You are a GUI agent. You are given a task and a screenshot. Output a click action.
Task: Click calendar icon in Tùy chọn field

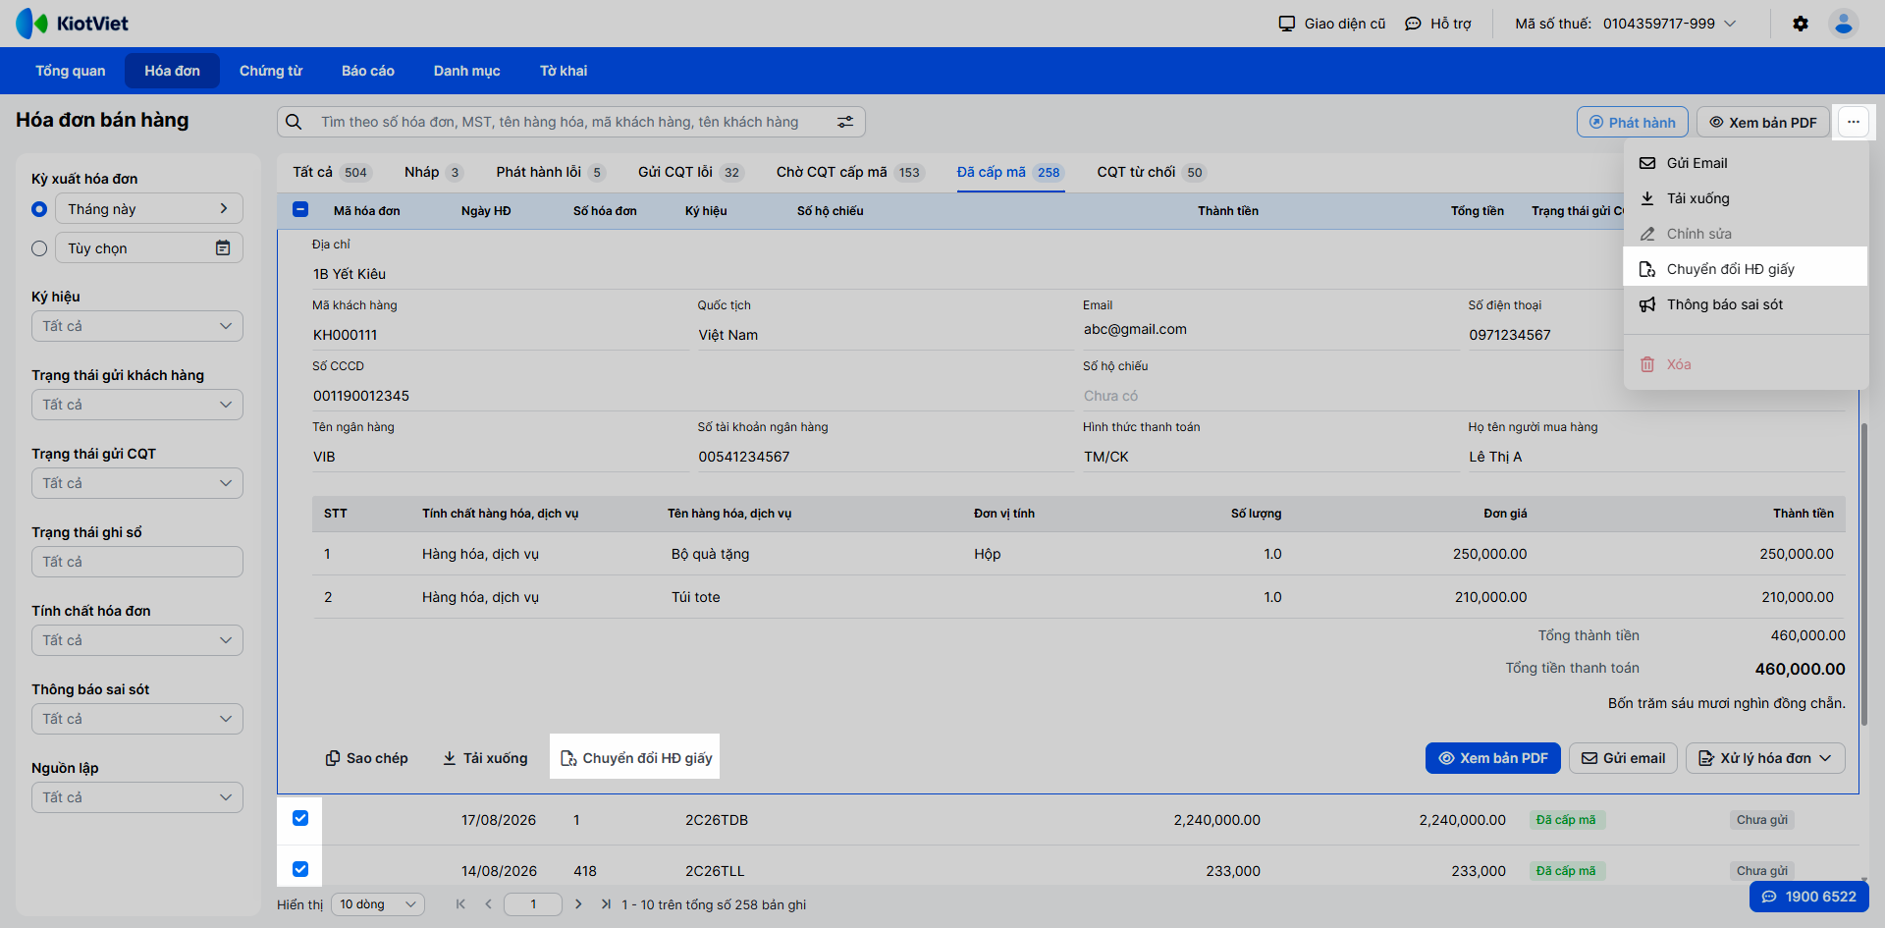tap(223, 248)
